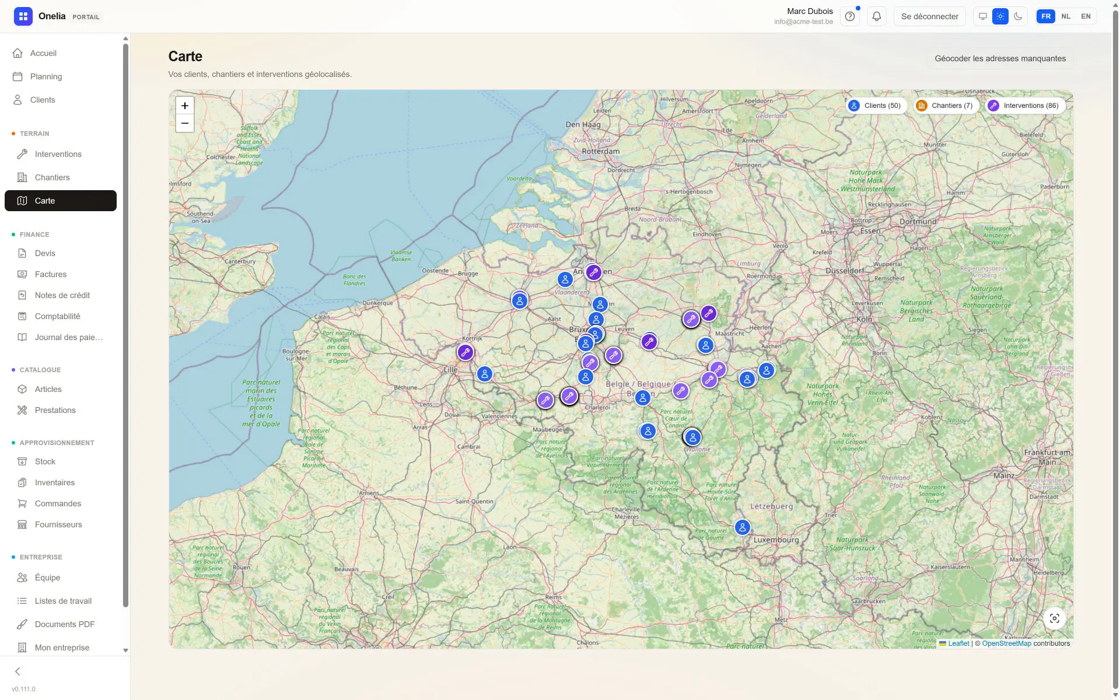The height and width of the screenshot is (700, 1120).
Task: Go to Accueil in sidebar
Action: tap(61, 53)
